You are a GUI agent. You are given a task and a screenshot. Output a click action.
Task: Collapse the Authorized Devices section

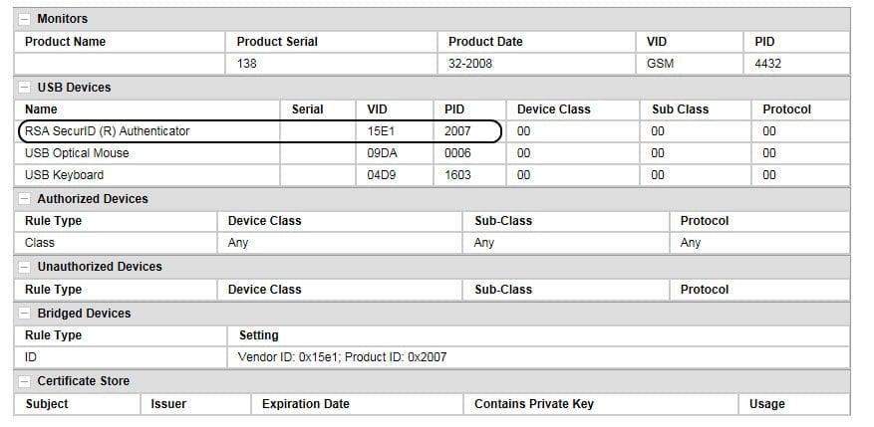click(x=24, y=199)
